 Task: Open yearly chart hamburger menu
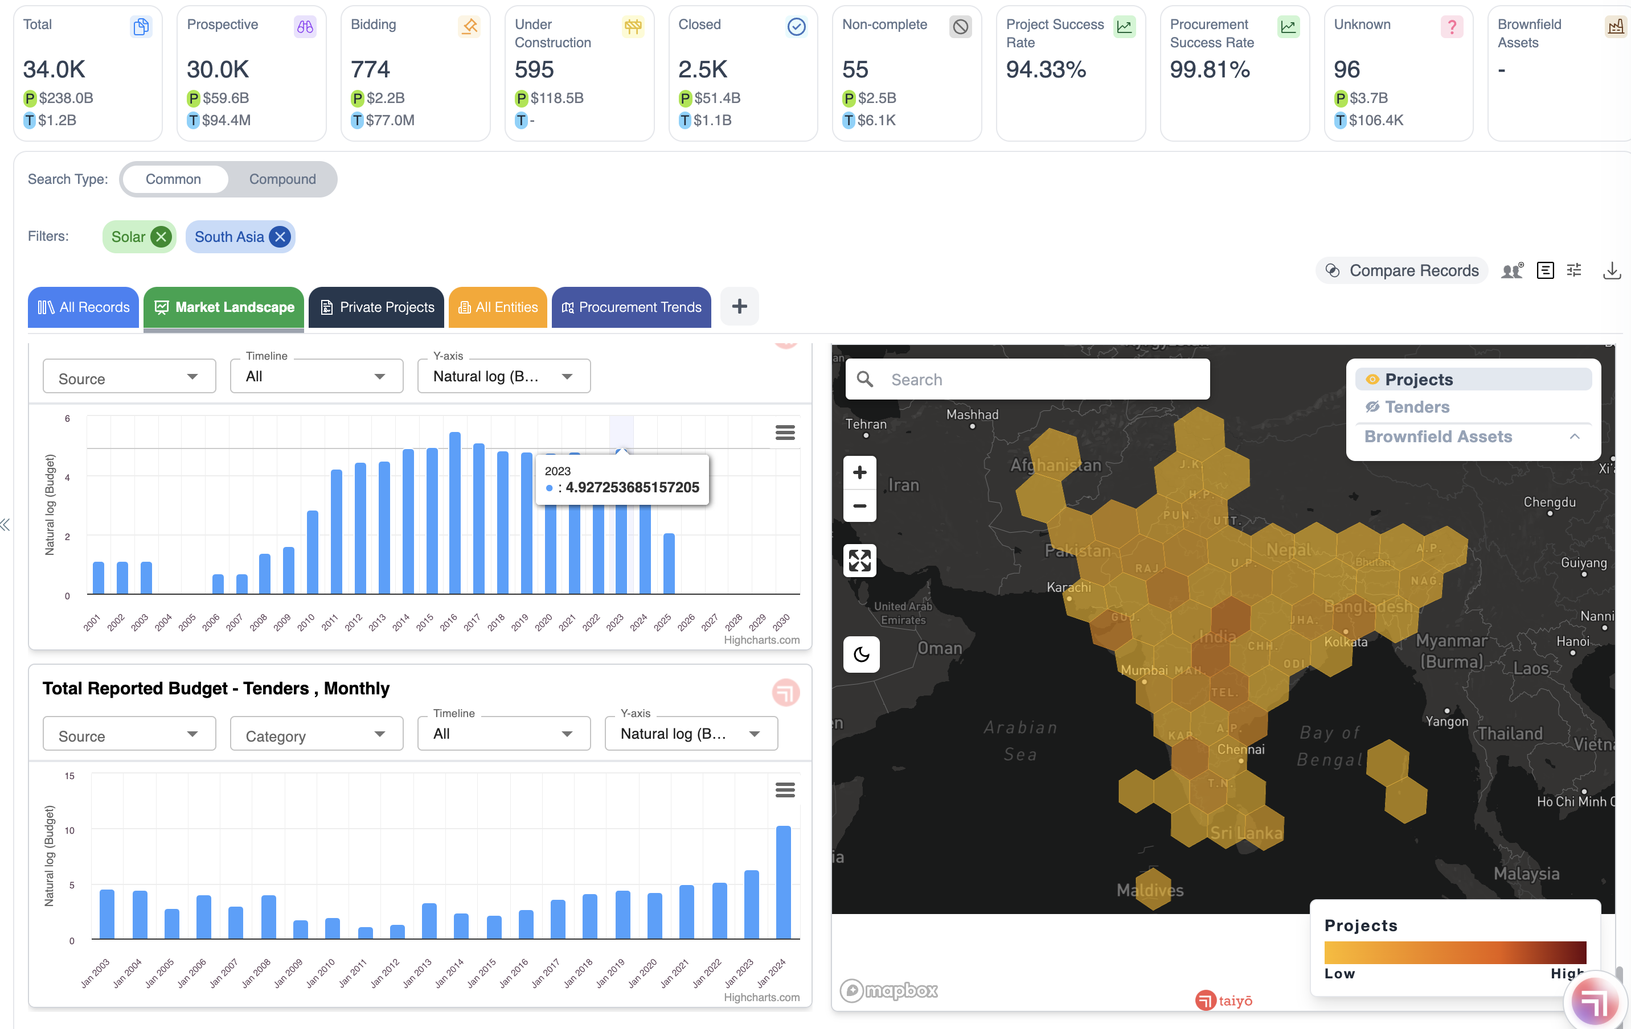tap(785, 433)
